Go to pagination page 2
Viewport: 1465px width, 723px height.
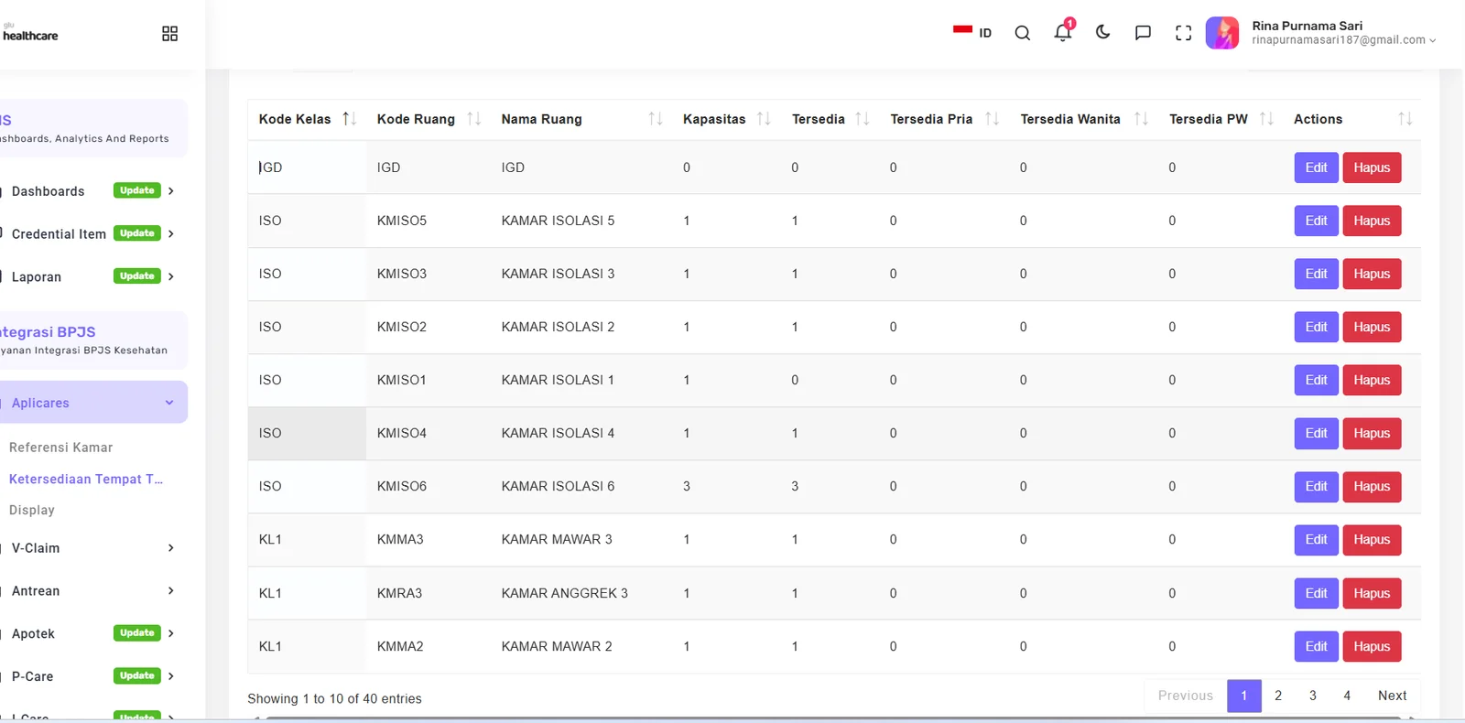[x=1278, y=696]
